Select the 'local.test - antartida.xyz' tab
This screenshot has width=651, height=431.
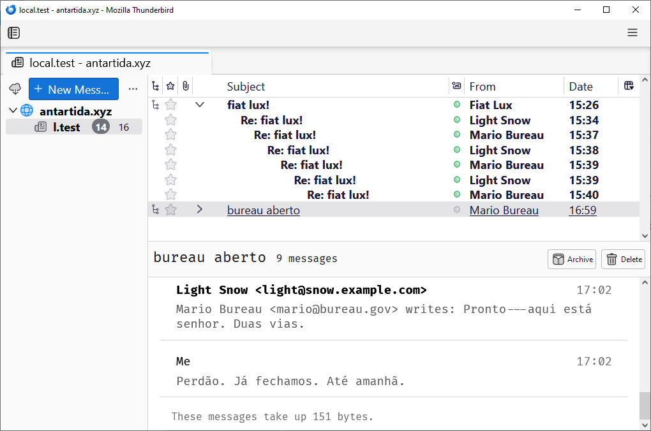point(89,63)
